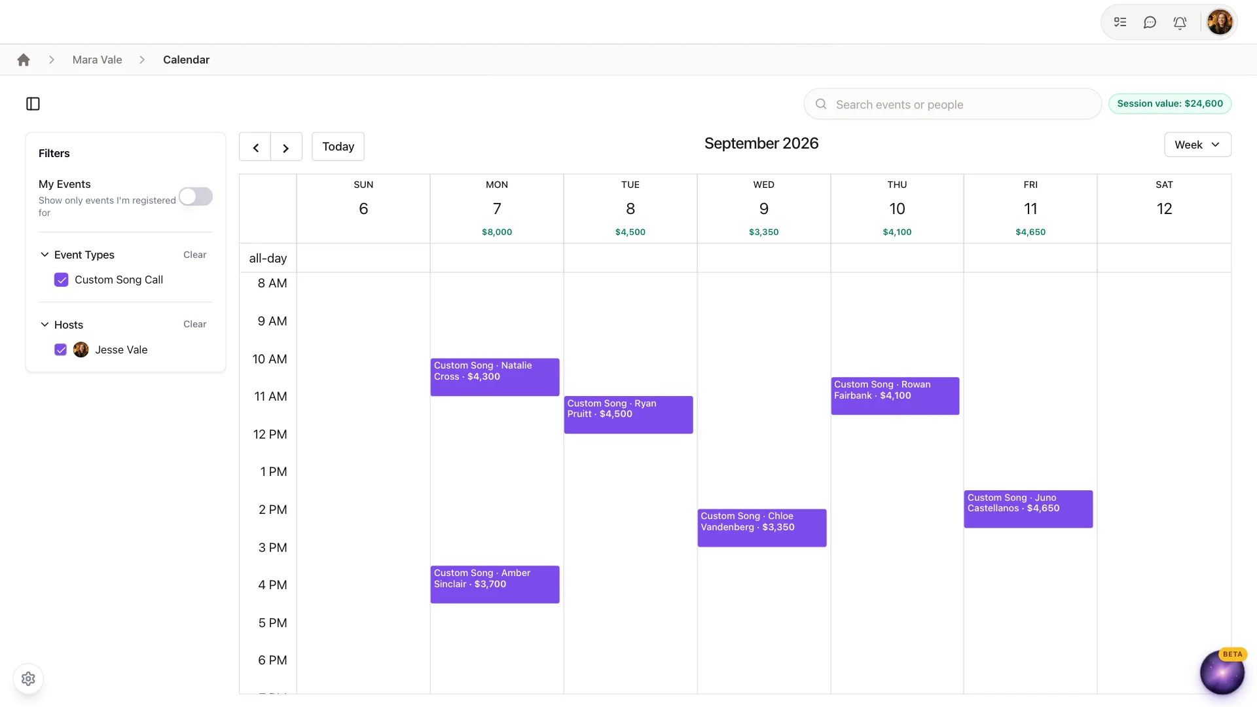1257x707 pixels.
Task: Click the Custom Song Call label
Action: coord(118,280)
